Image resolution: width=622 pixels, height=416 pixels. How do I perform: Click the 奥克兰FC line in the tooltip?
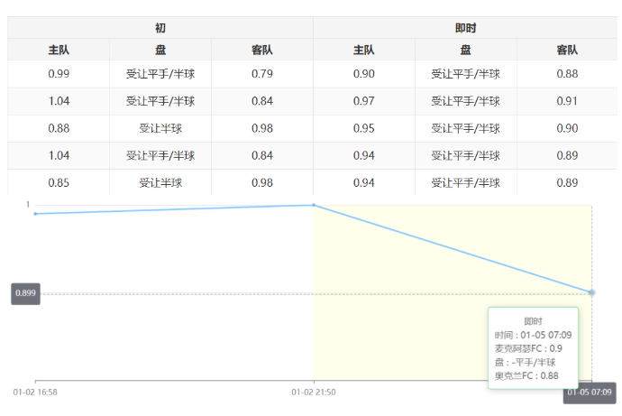pos(526,374)
